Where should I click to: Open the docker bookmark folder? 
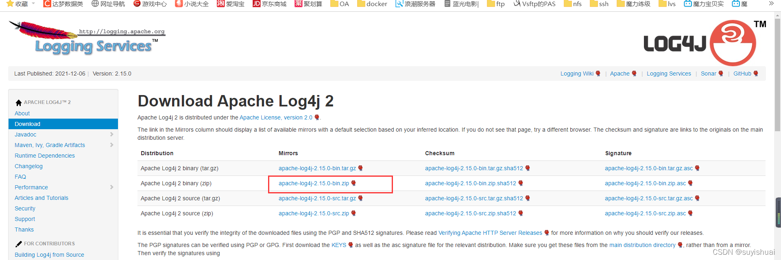372,4
